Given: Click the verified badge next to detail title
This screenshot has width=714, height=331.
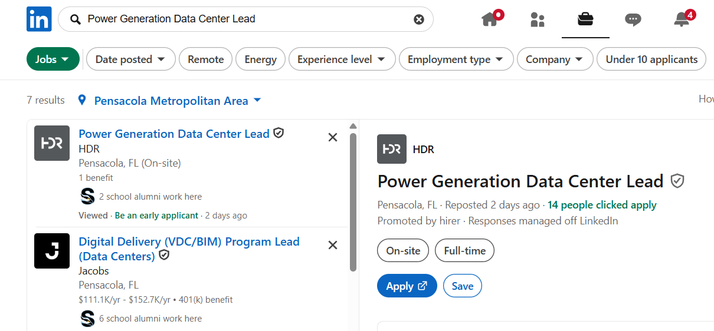Looking at the screenshot, I should click(677, 181).
